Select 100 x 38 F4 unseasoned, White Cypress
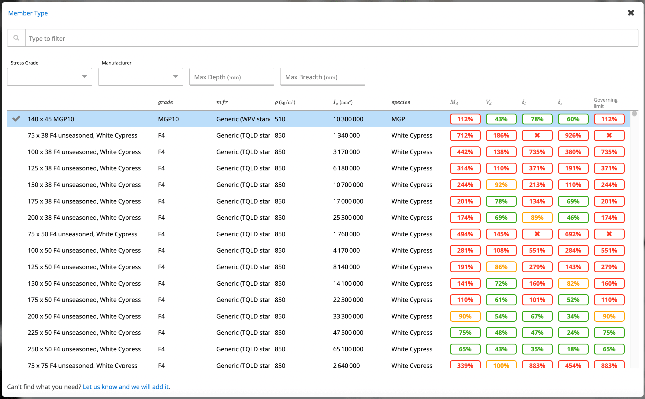645x399 pixels. [319, 152]
